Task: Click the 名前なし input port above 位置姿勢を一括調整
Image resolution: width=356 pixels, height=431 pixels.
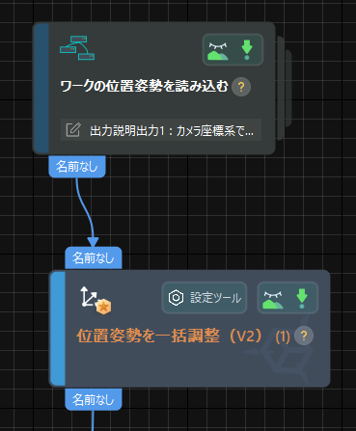Action: click(94, 257)
